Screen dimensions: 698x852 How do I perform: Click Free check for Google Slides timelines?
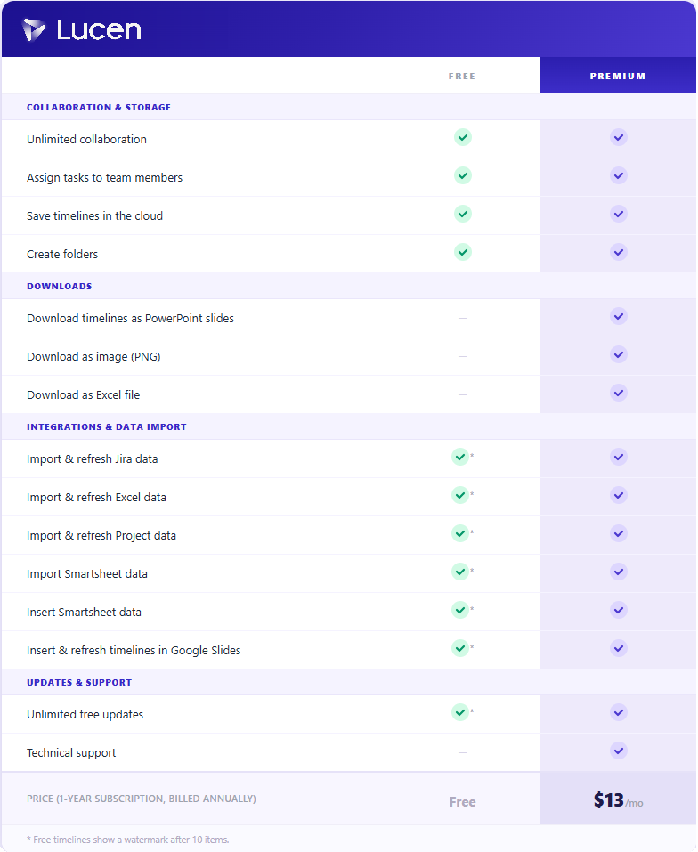tap(460, 648)
